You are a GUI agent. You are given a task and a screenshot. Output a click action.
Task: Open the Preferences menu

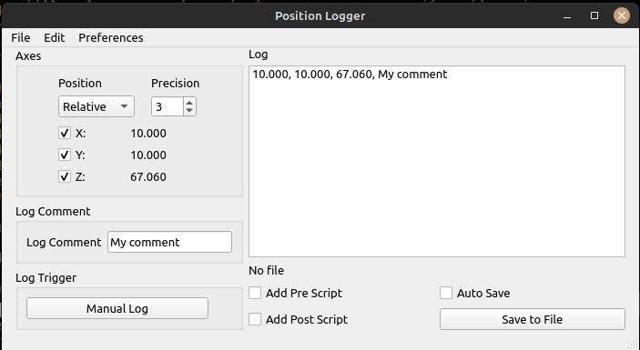pos(111,38)
